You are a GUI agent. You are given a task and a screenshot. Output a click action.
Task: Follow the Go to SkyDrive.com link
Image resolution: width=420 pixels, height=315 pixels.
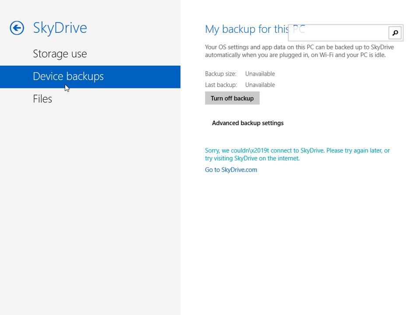[231, 170]
